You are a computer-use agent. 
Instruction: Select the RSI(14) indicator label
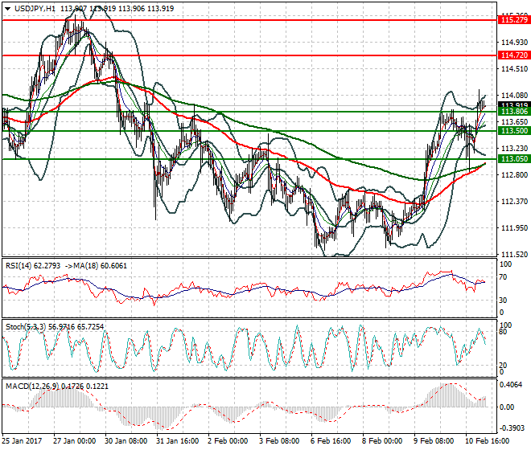19,266
